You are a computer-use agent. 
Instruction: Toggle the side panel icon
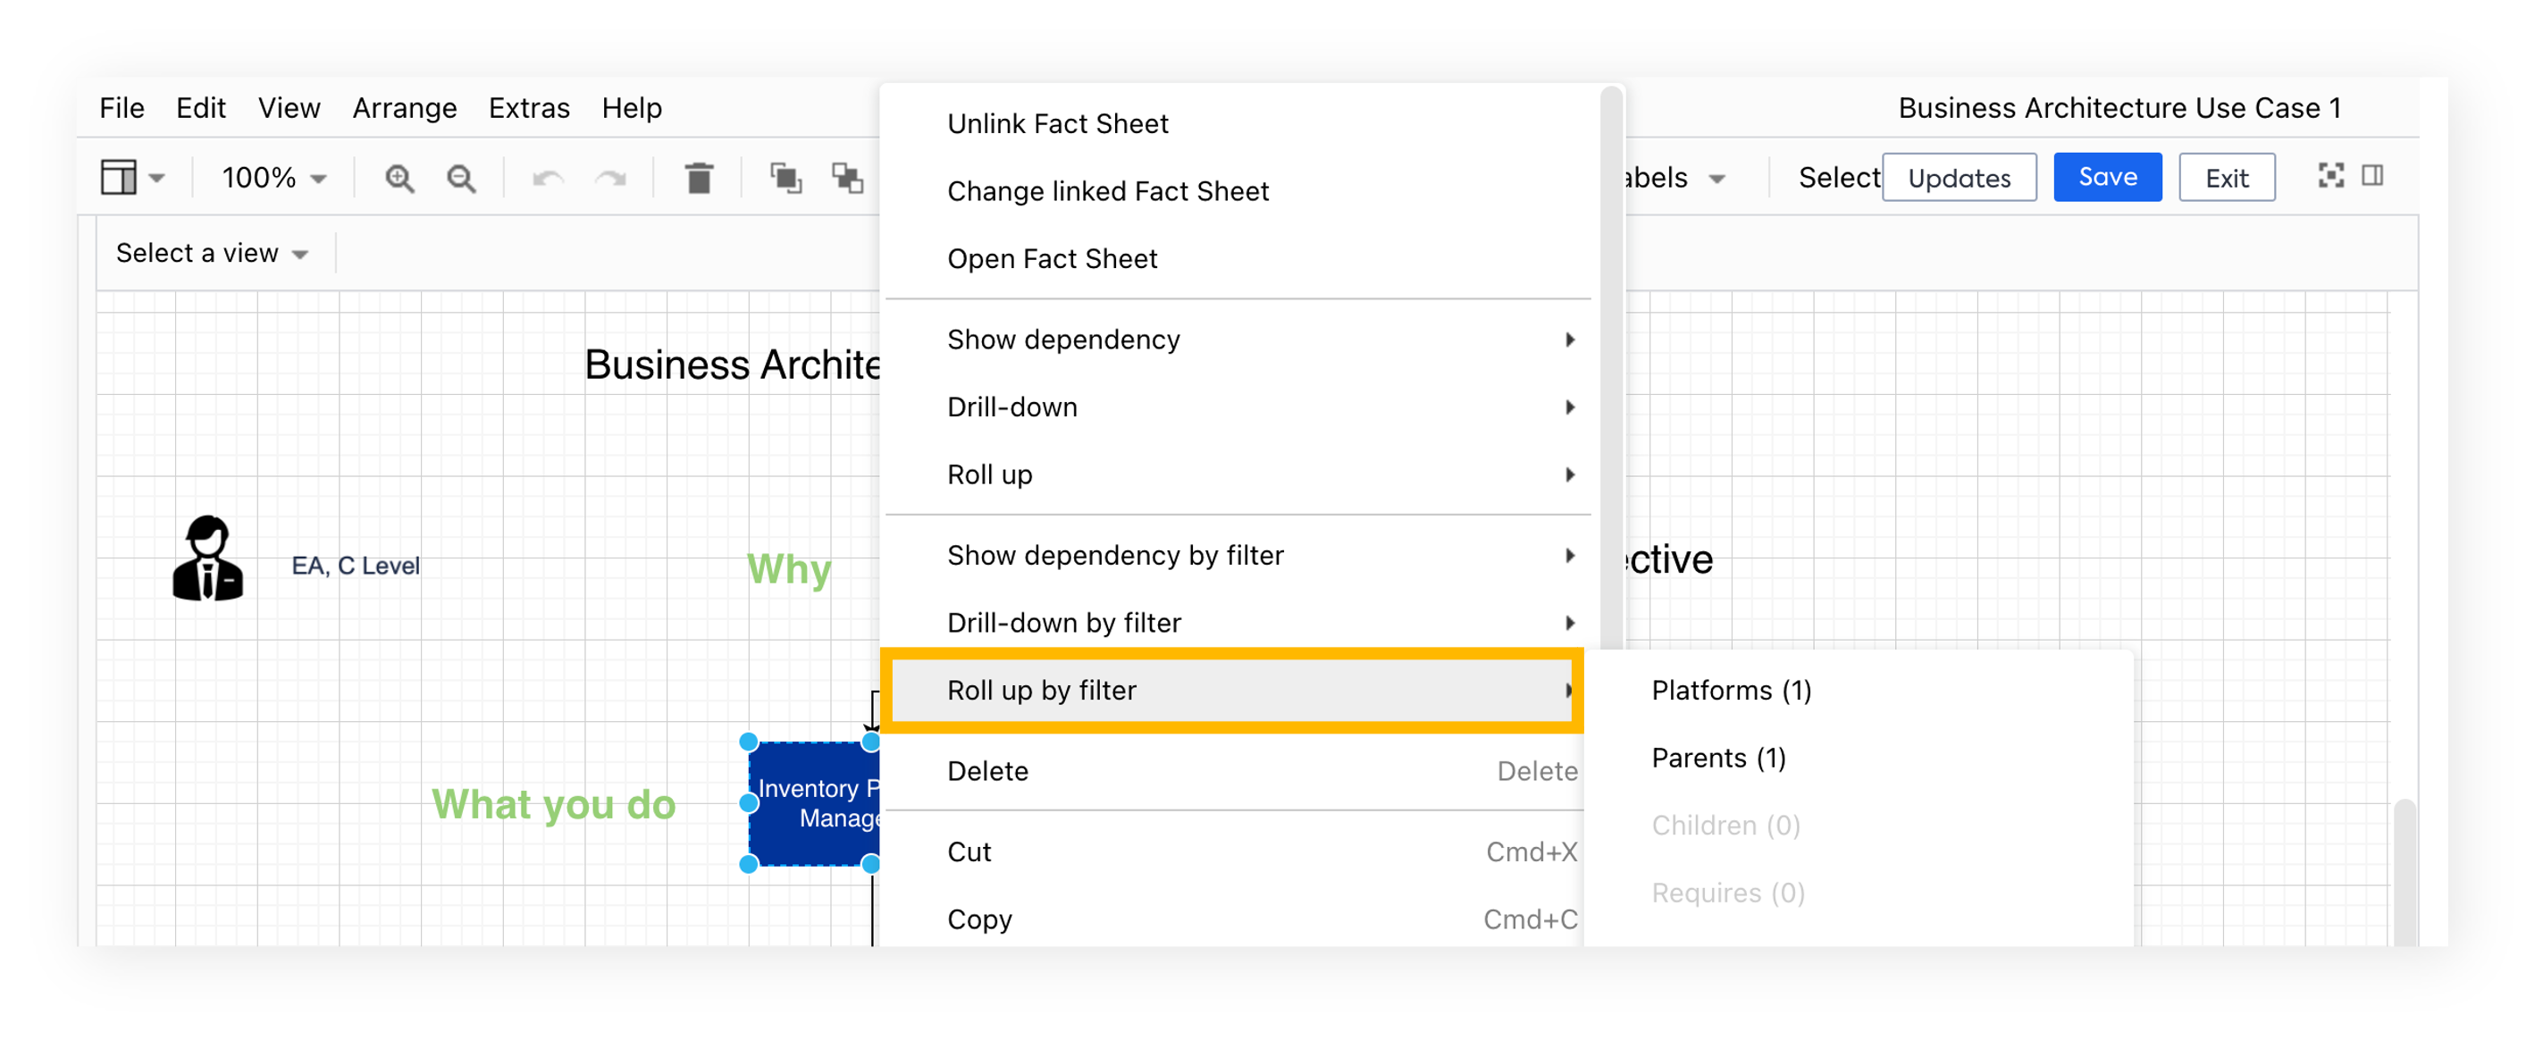point(2372,176)
